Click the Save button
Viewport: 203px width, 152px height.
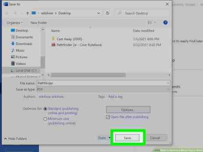[x=127, y=138]
